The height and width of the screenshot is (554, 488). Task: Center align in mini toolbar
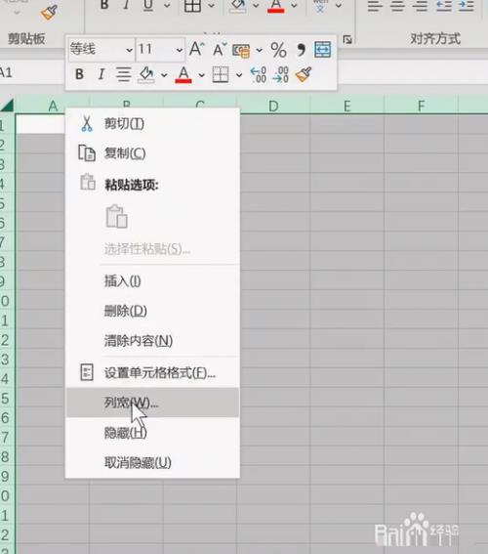(124, 74)
